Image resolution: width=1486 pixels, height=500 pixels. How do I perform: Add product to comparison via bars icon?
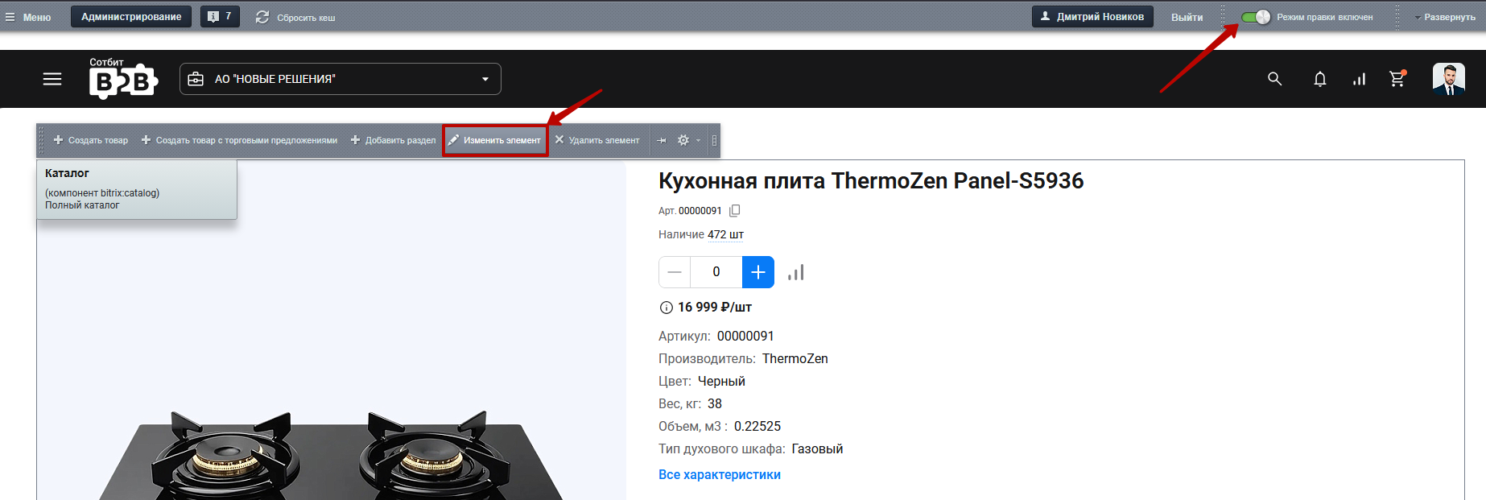tap(796, 272)
